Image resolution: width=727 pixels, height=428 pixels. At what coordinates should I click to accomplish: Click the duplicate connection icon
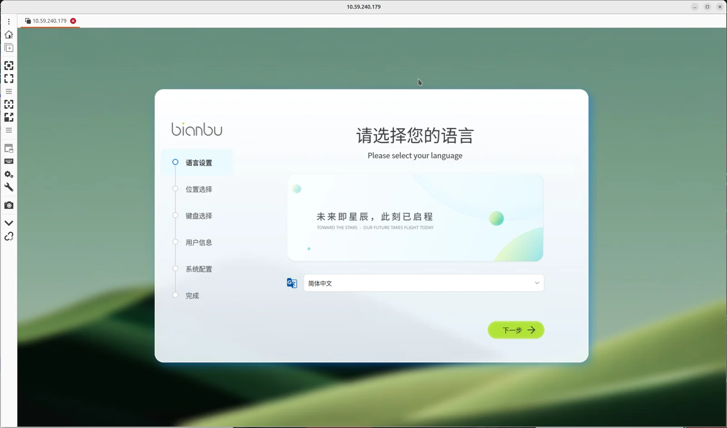(9, 48)
